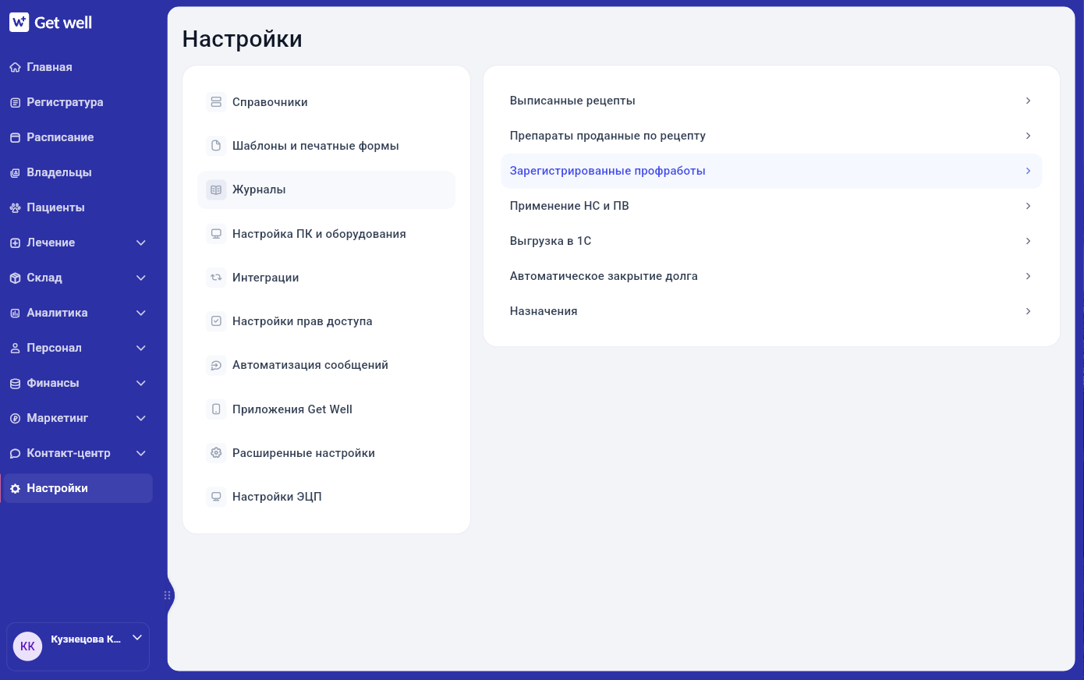The image size is (1084, 680).
Task: Expand the Лечение sidebar section chevron
Action: (141, 243)
